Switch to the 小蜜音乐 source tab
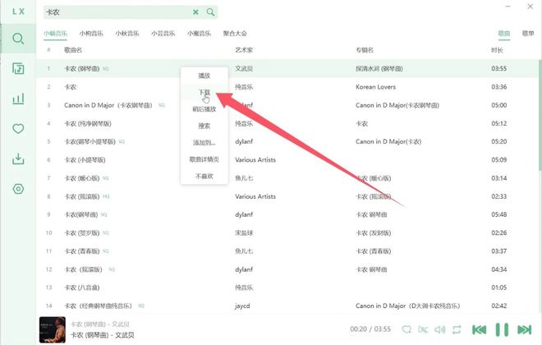 (x=199, y=34)
